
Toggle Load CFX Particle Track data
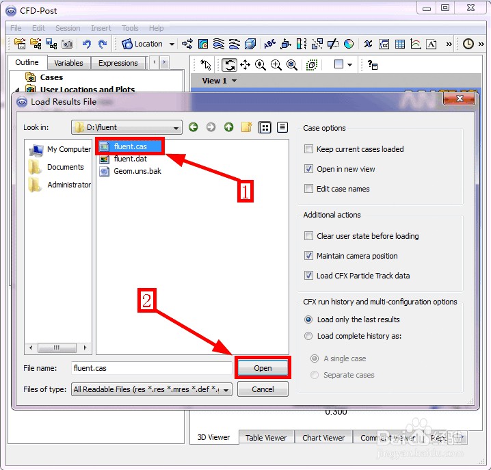tap(308, 276)
